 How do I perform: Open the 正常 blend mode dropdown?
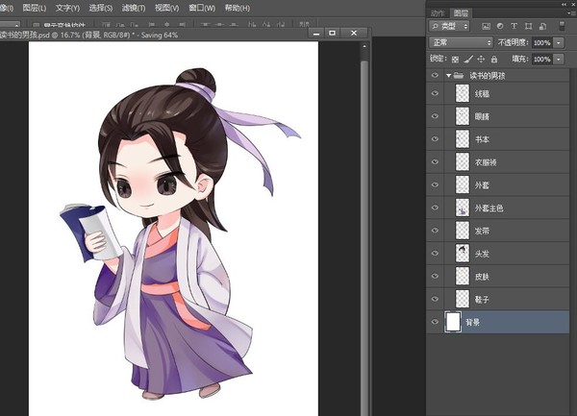point(461,42)
